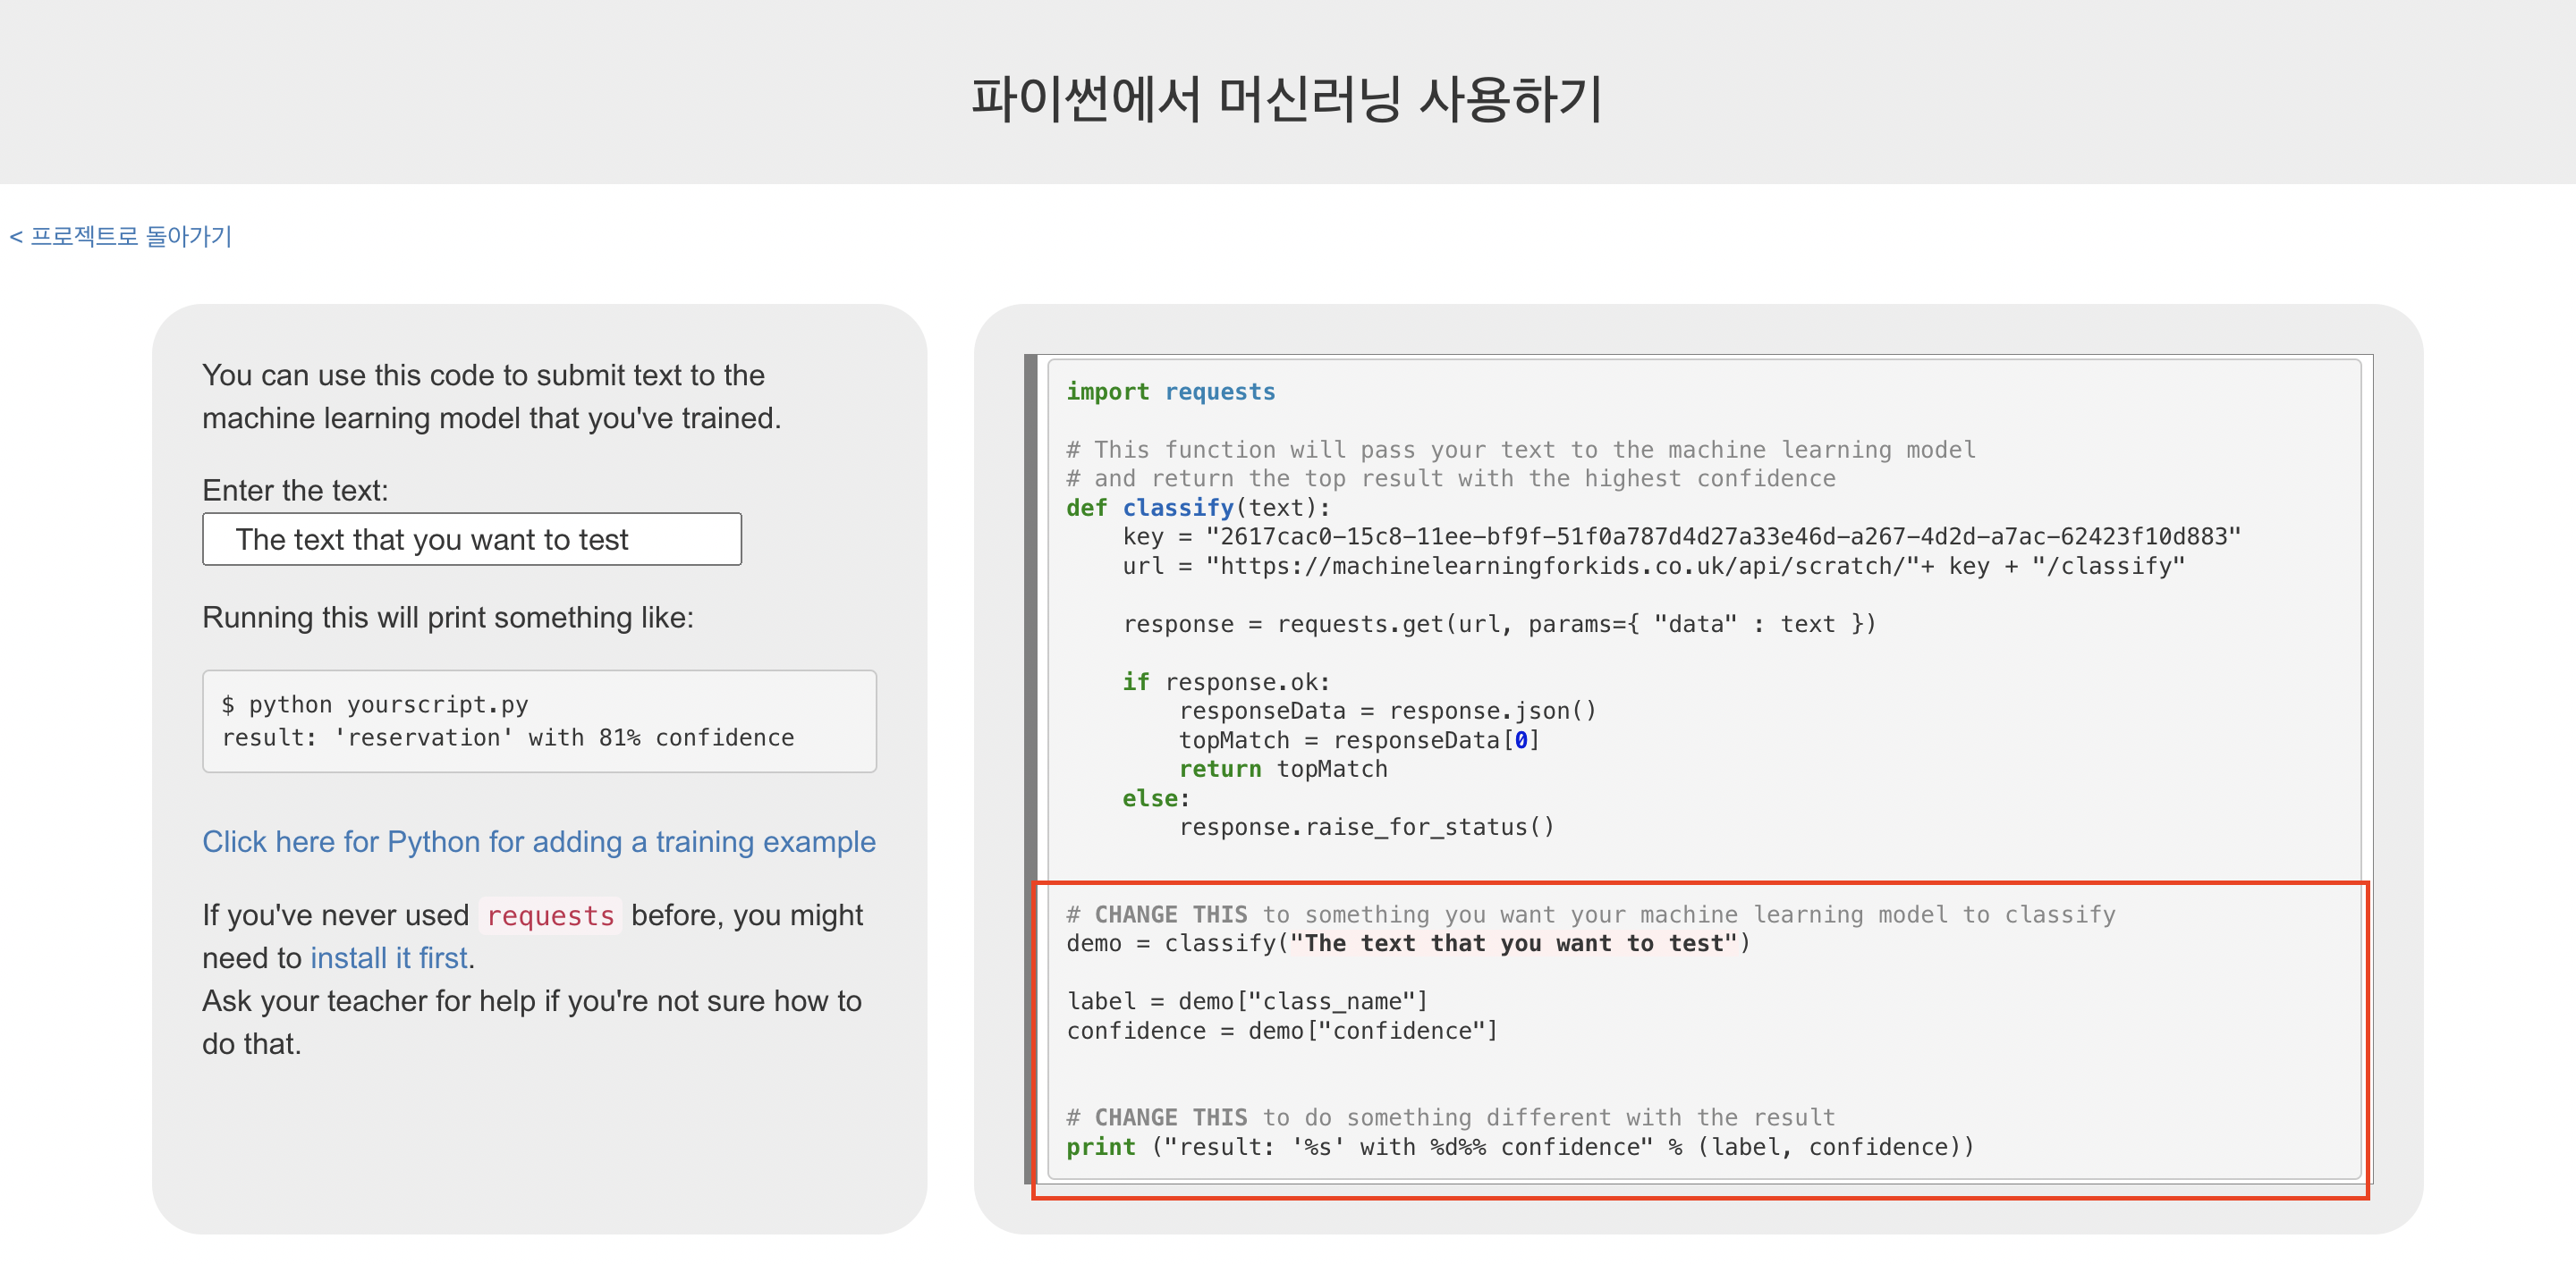Click the '$ python yourscript.py' sample output
The width and height of the screenshot is (2576, 1264).
coord(375,704)
